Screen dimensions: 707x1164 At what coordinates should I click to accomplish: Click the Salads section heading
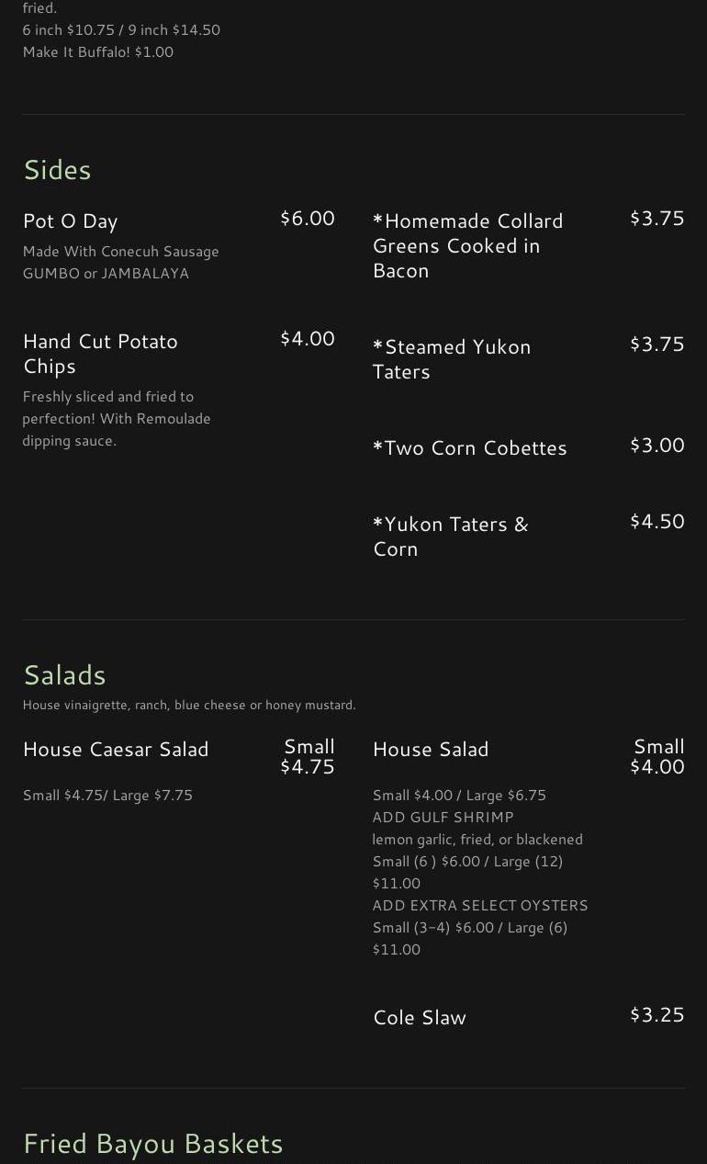[64, 675]
